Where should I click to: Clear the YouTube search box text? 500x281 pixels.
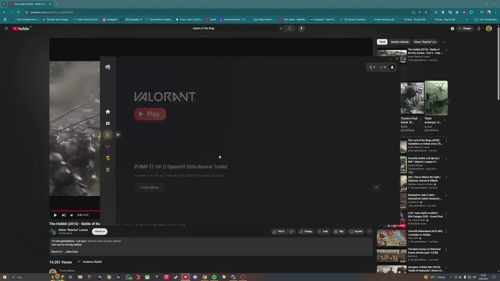(x=281, y=28)
